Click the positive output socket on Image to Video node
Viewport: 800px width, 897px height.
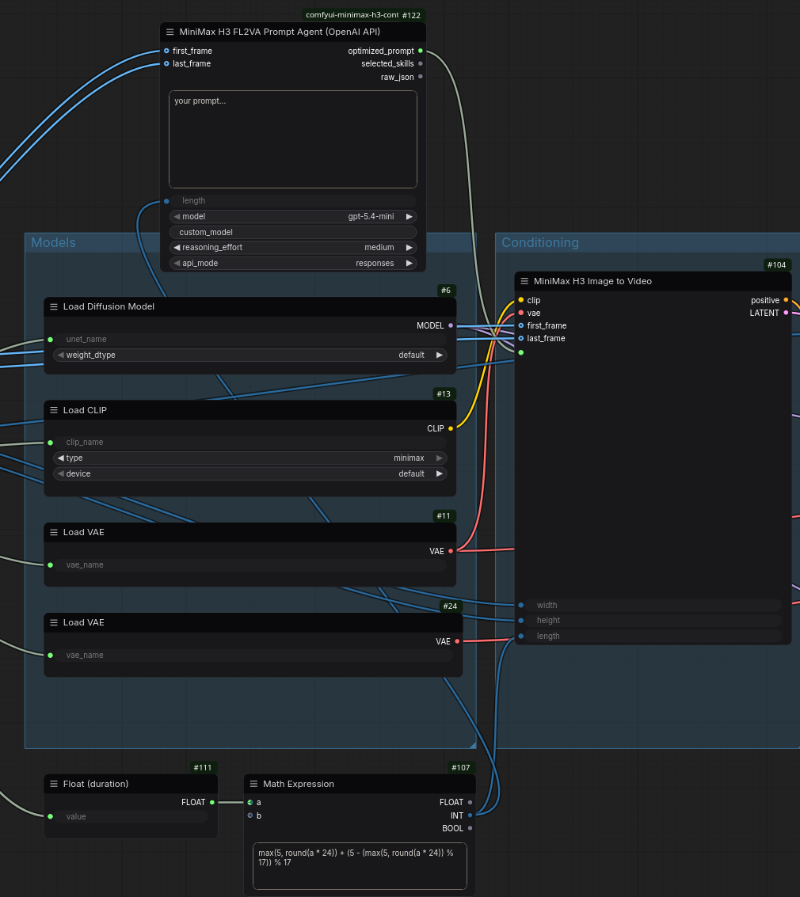786,300
